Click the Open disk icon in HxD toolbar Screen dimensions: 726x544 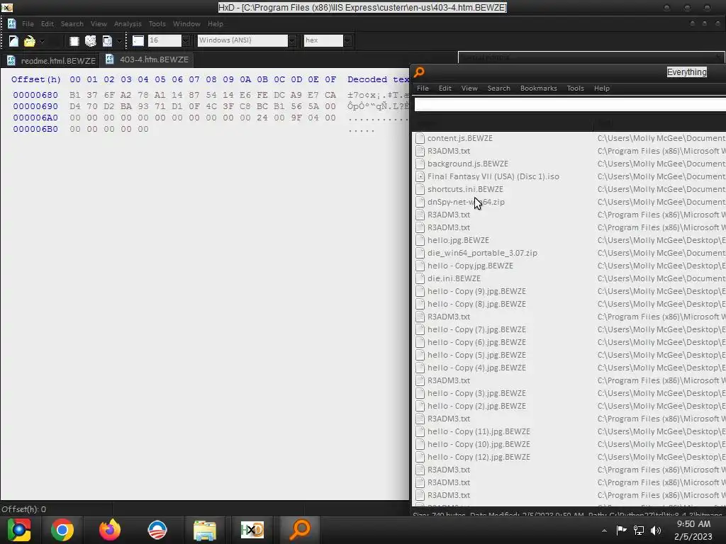[91, 41]
